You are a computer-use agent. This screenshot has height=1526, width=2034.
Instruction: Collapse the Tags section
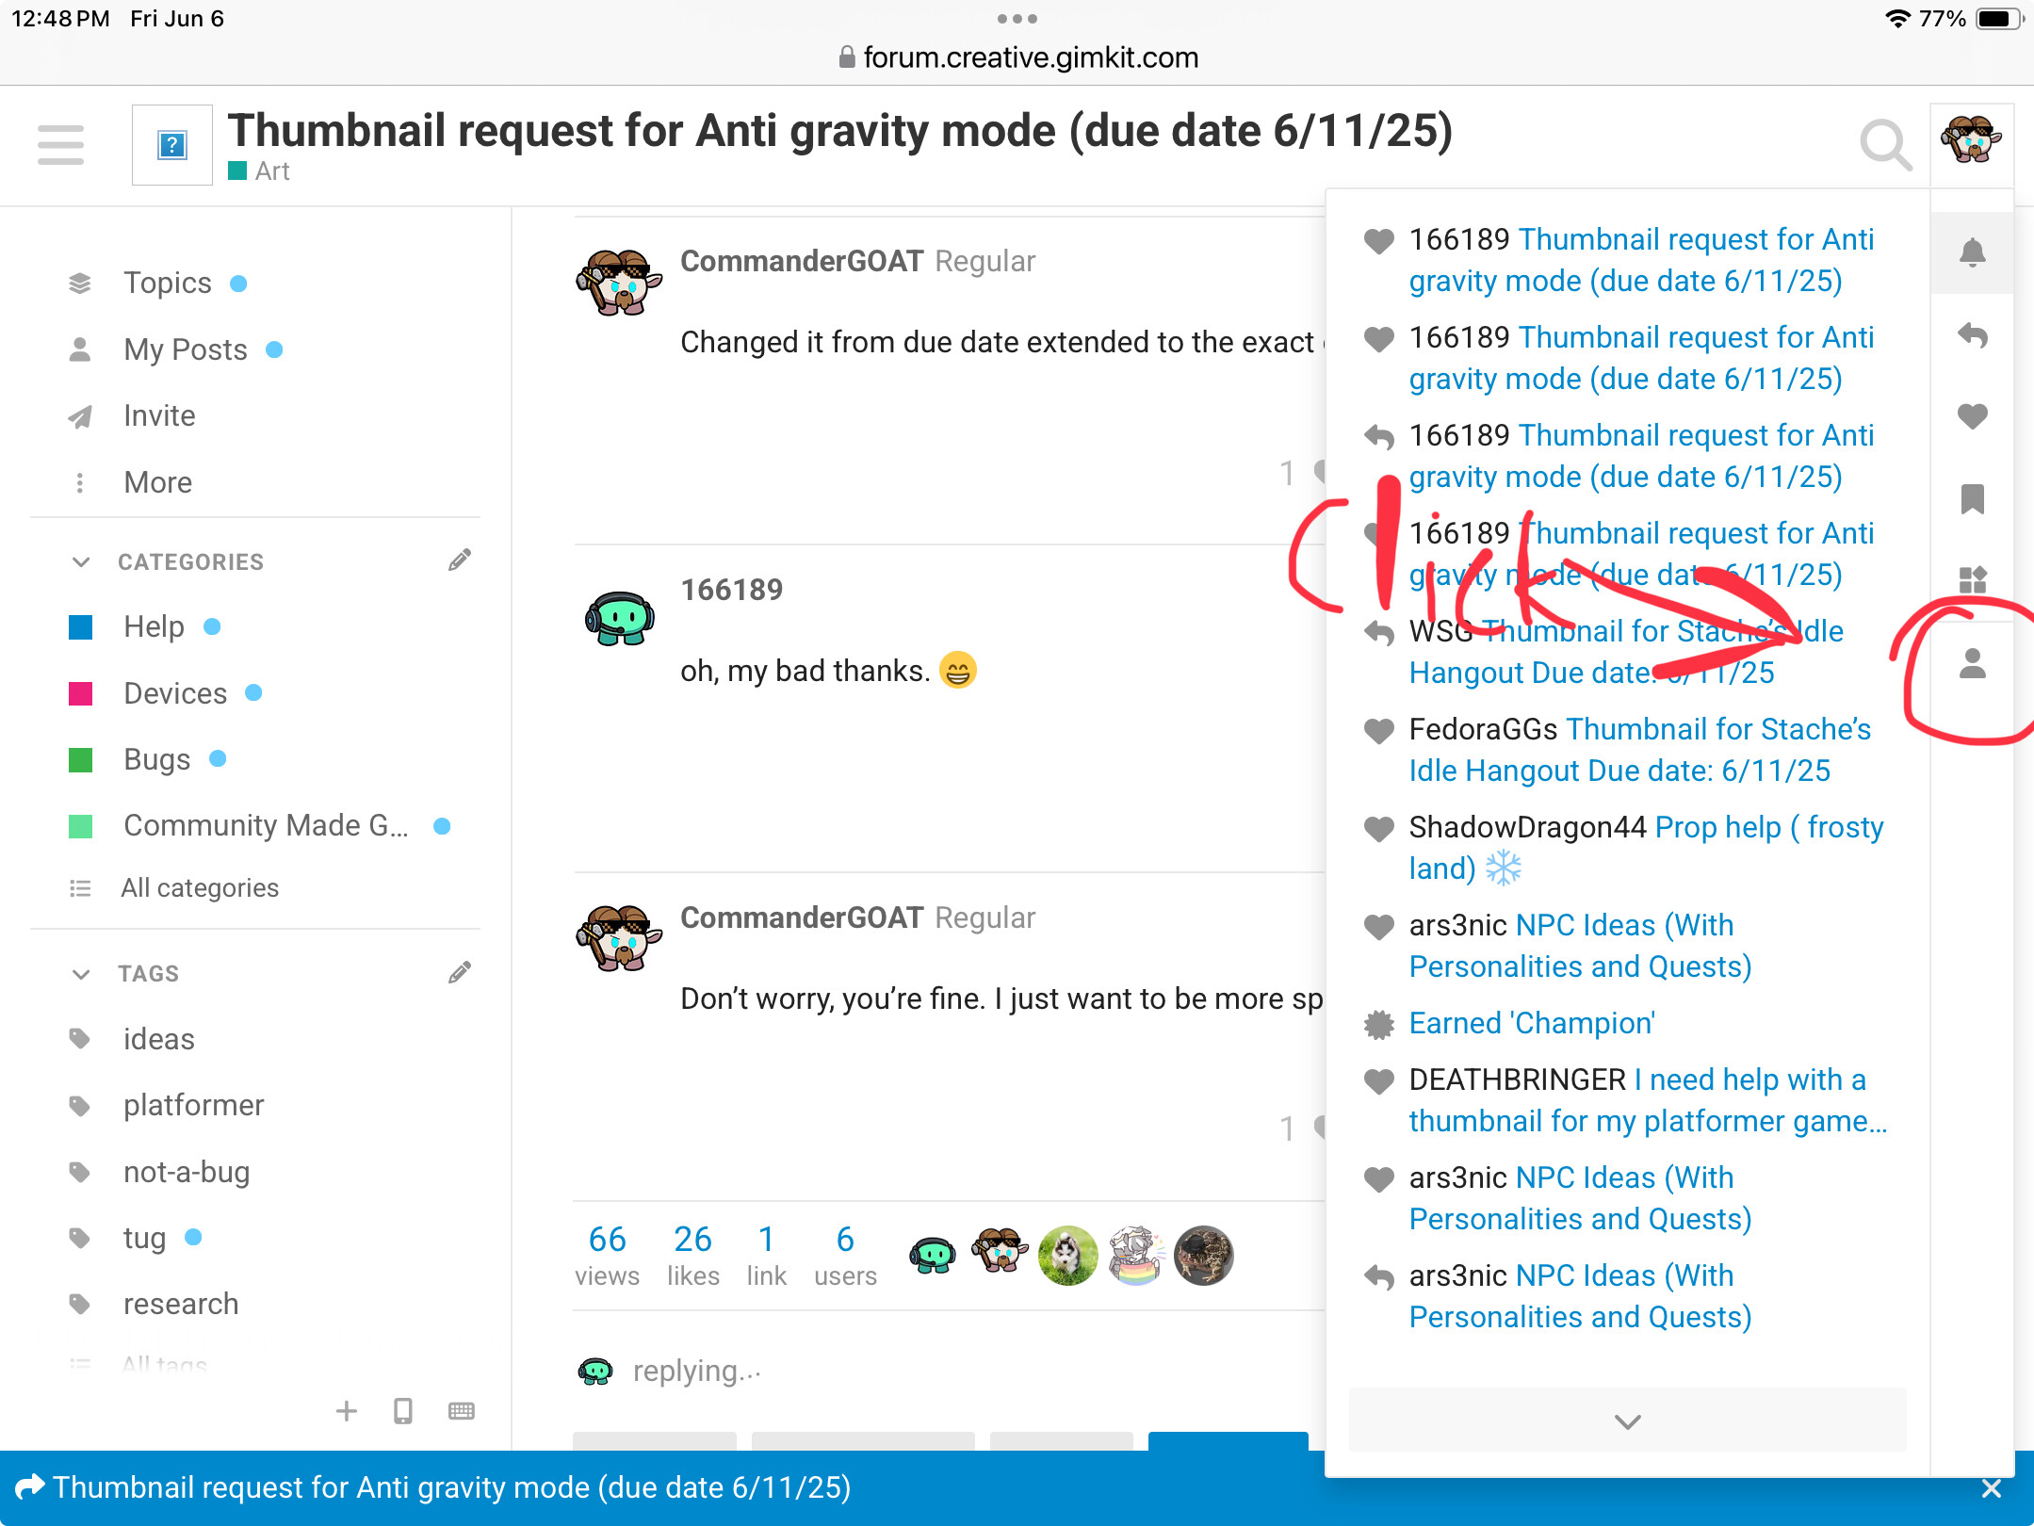[81, 973]
